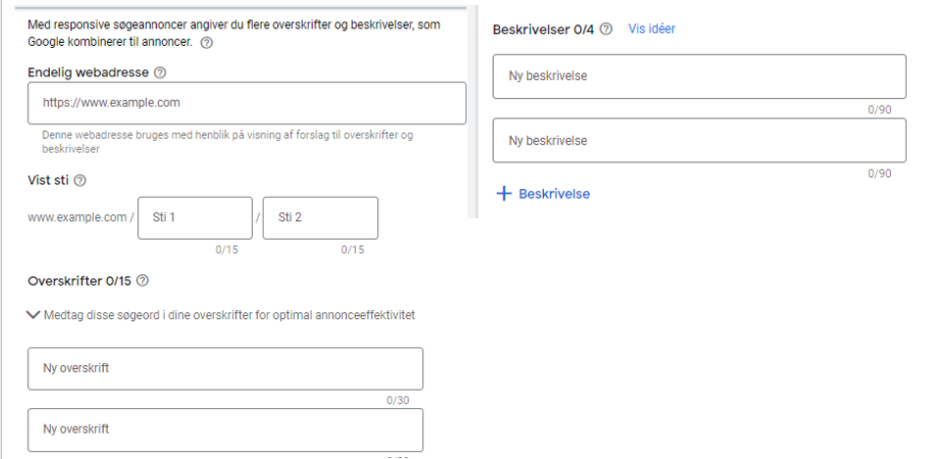Open help icon next to Beskrivelser 0/4
Screen dimensions: 937x459
click(x=606, y=29)
